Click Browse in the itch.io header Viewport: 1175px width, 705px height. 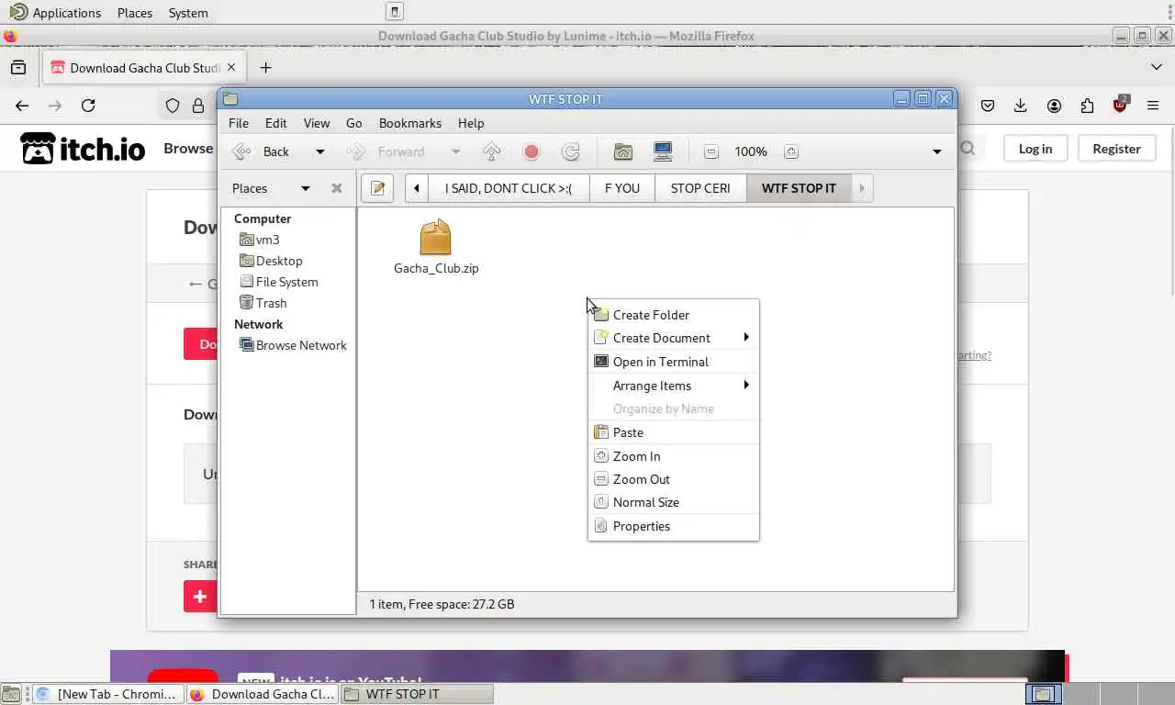(x=188, y=149)
